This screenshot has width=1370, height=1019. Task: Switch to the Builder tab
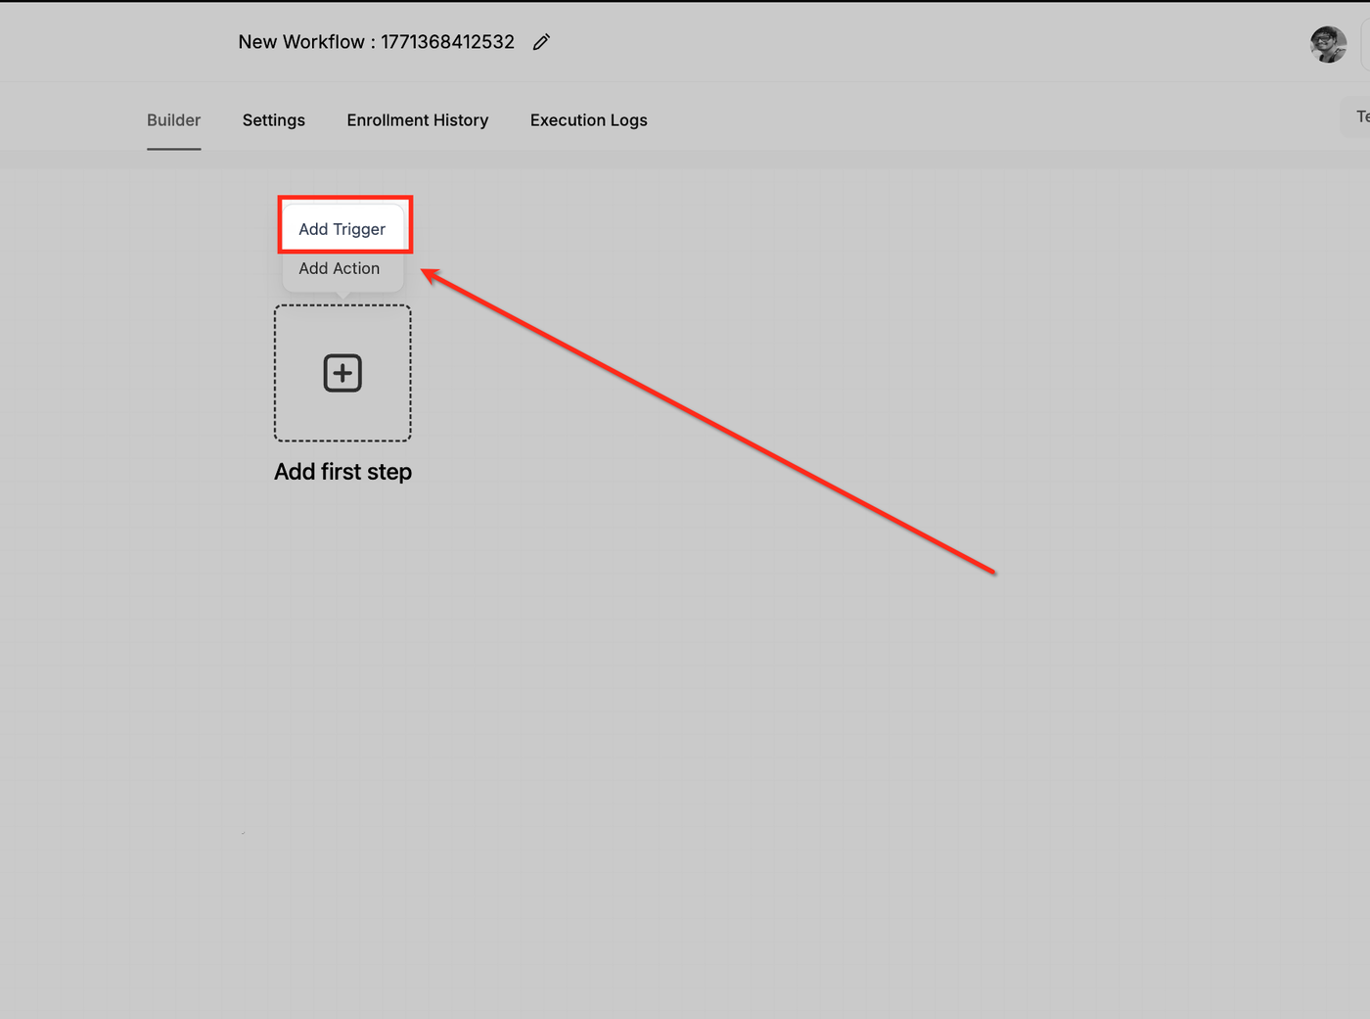(x=174, y=119)
